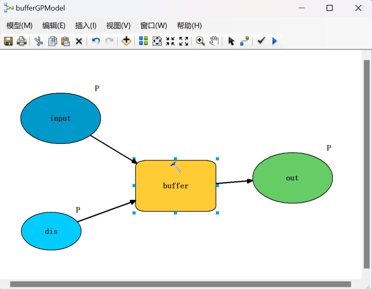Open Add Data or Tool with the plus icon
This screenshot has height=289, width=372.
click(x=126, y=41)
